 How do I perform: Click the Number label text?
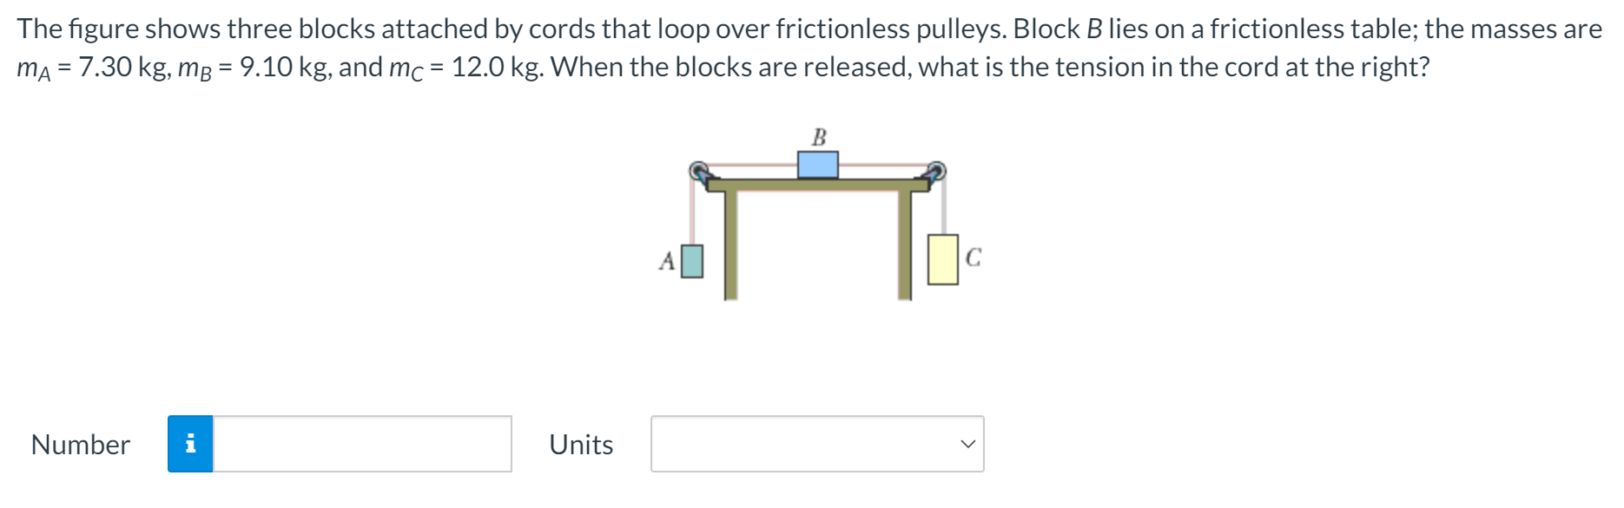click(x=81, y=445)
